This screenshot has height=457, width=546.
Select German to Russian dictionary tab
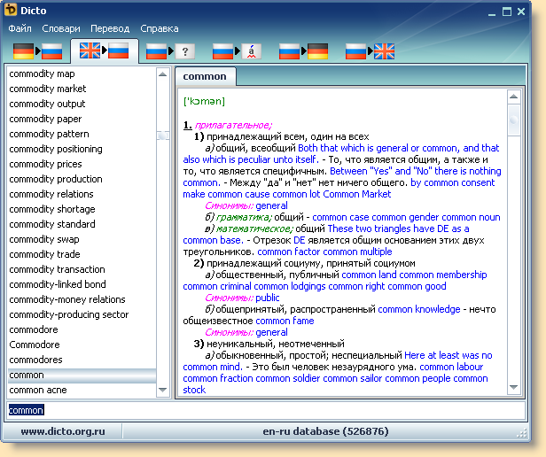tap(37, 51)
